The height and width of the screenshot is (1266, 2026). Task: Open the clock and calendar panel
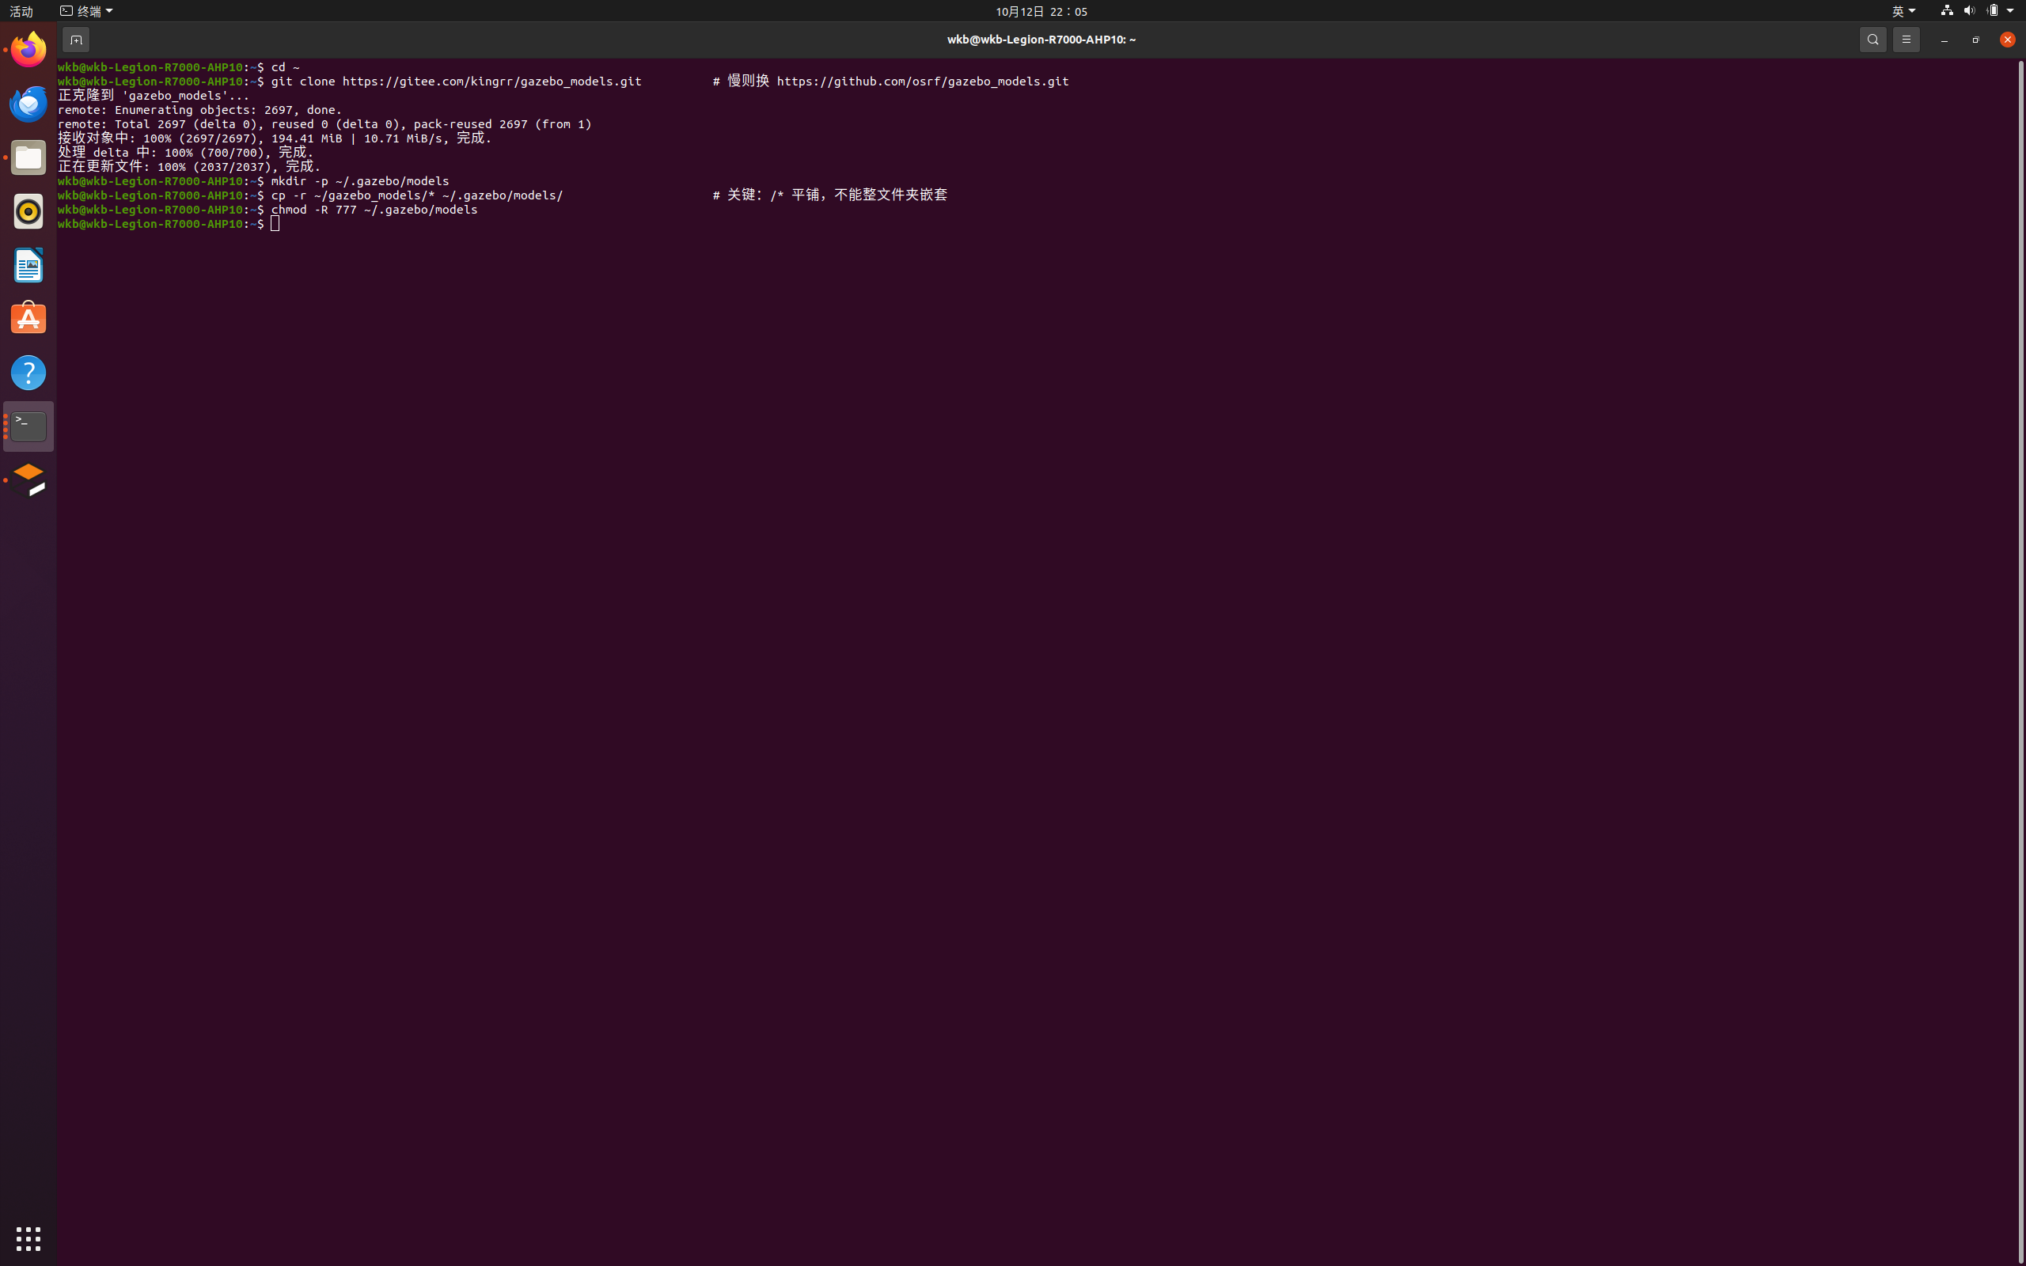coord(1041,11)
